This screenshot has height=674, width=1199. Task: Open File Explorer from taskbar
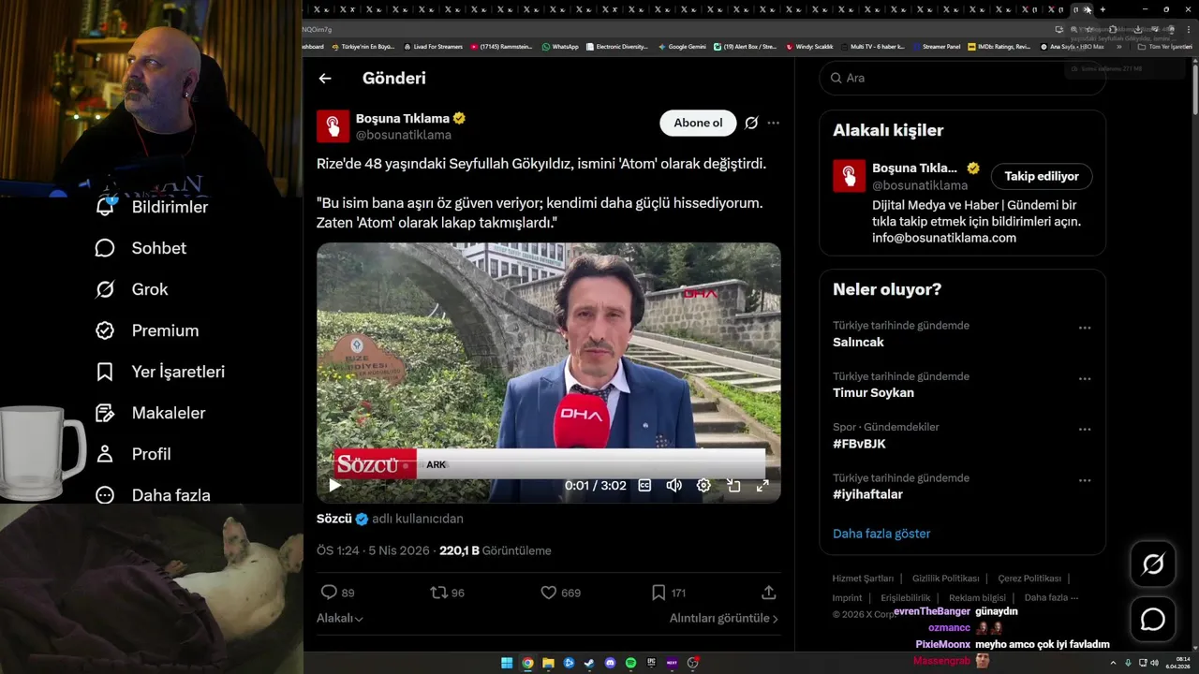click(x=548, y=663)
